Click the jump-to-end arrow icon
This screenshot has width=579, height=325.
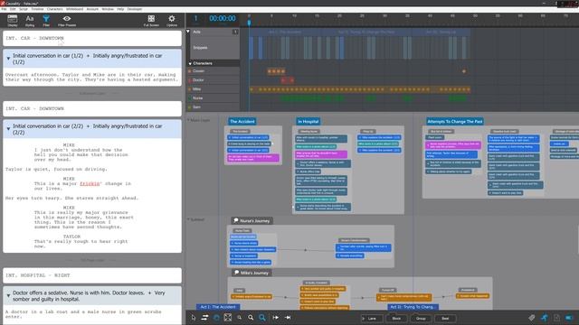288,318
